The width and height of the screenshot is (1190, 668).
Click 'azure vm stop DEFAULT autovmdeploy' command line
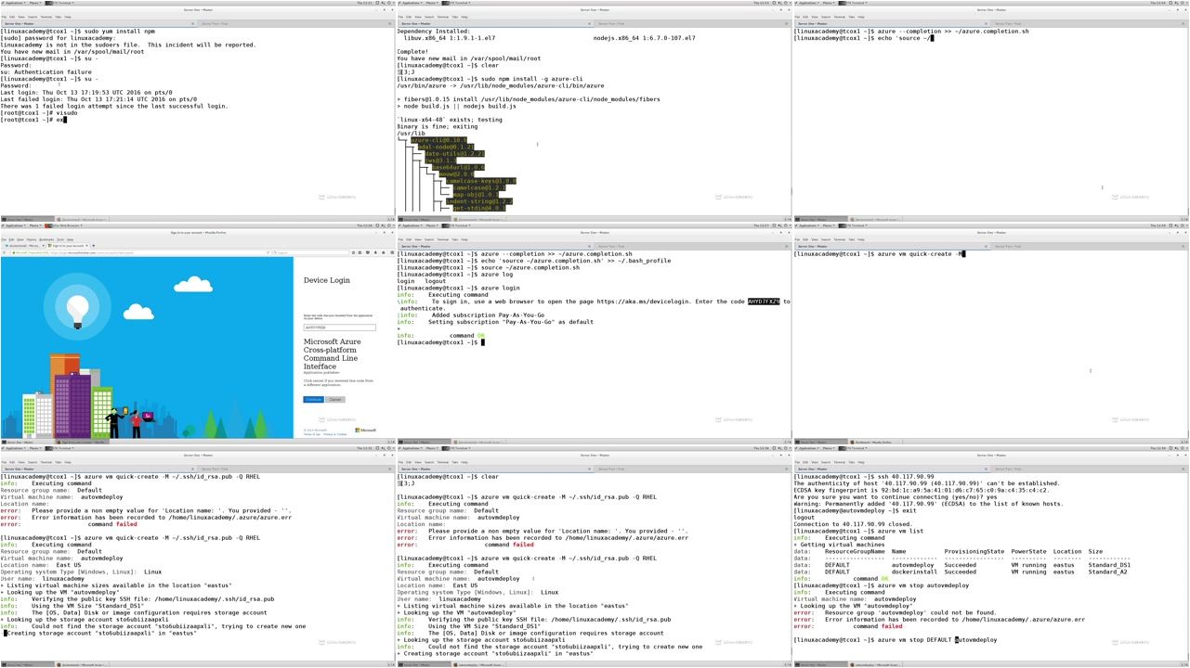896,639
